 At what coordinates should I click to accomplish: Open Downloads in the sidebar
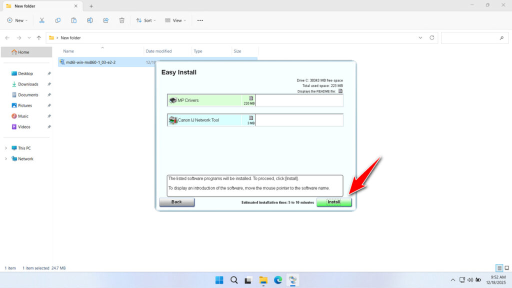[x=28, y=84]
